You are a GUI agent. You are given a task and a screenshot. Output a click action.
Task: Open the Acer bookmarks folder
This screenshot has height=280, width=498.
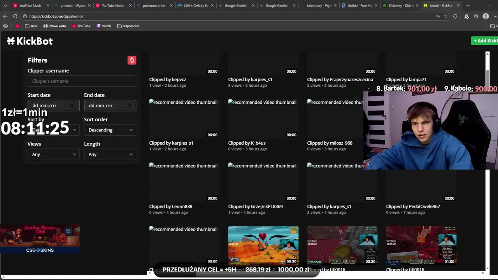31,26
